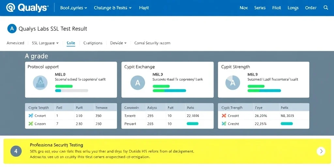Click the teal bar in the Percert row
334x167 pixels.
tap(192, 124)
